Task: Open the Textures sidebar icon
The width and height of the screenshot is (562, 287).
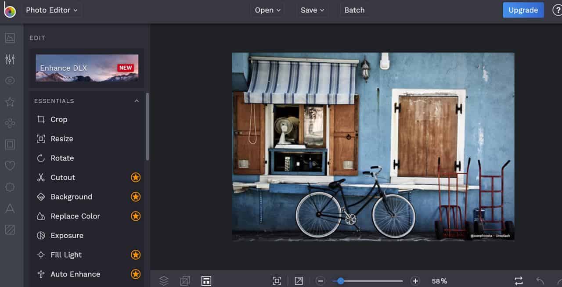Action: [10, 230]
